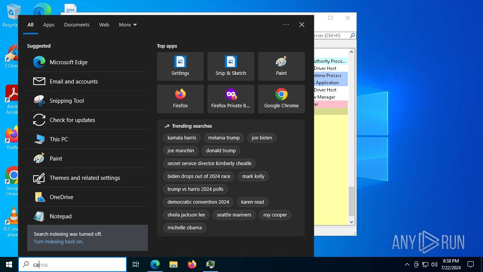Switch to the Web search tab
483x272 pixels.
[104, 25]
